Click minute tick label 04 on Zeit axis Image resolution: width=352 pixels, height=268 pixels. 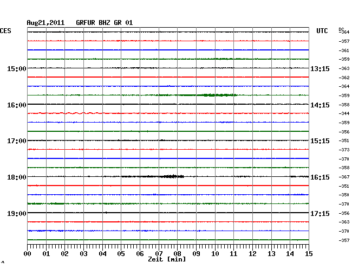click(102, 254)
